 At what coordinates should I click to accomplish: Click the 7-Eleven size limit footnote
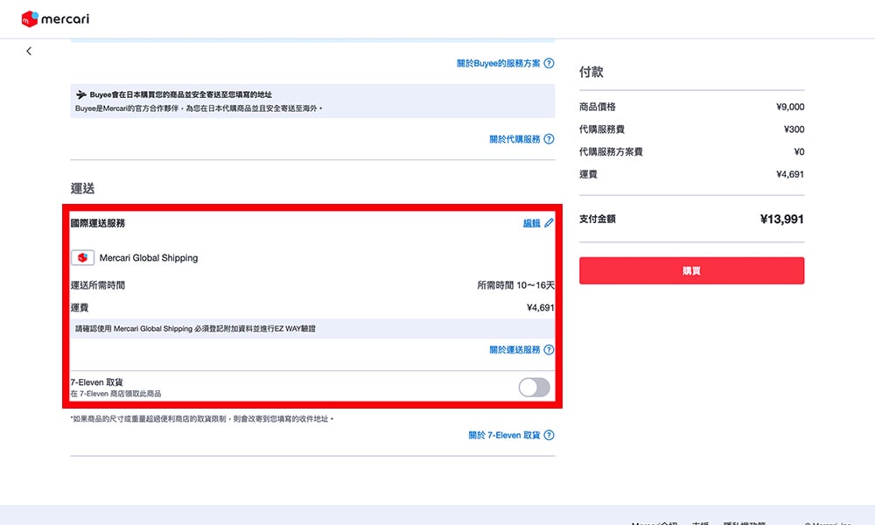tap(201, 419)
